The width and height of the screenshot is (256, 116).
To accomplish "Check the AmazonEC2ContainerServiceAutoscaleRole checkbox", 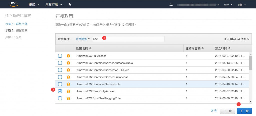I will [x=60, y=63].
